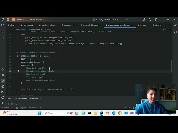Open the Structure tool window
This screenshot has height=133, width=178.
[3, 32]
